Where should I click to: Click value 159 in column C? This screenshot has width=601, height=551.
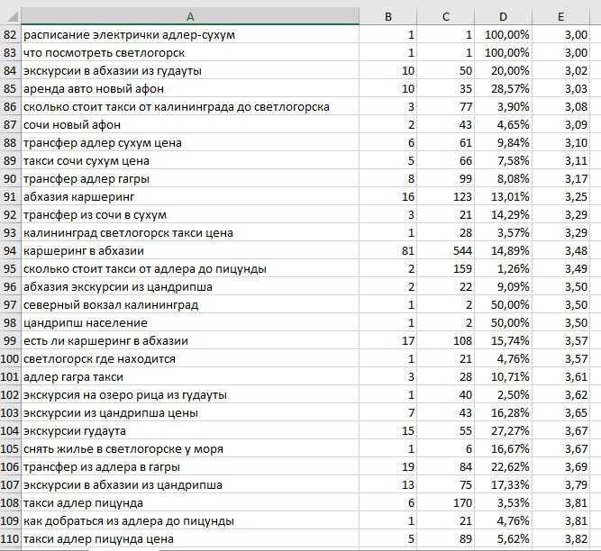click(445, 268)
